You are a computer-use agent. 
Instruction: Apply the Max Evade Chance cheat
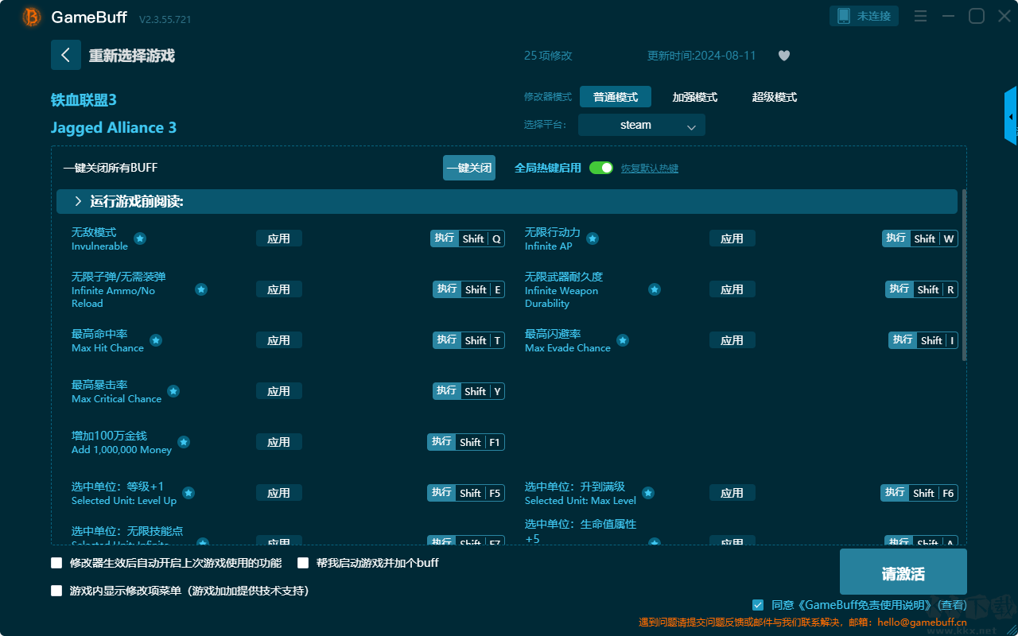(732, 340)
